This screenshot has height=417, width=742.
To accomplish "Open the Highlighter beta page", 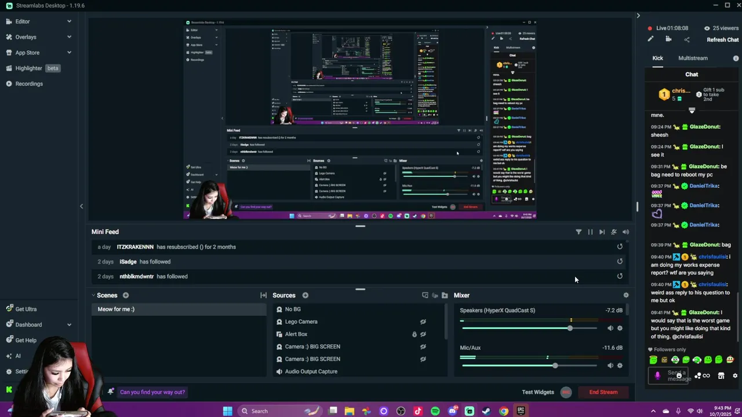I will (33, 68).
